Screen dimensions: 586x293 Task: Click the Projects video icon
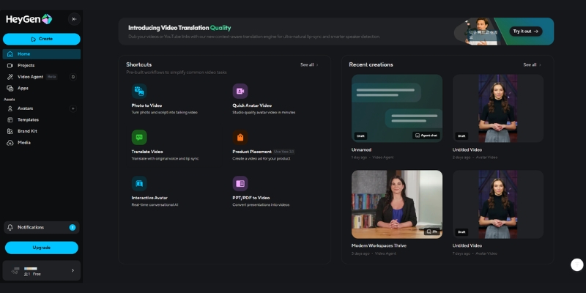pos(10,65)
